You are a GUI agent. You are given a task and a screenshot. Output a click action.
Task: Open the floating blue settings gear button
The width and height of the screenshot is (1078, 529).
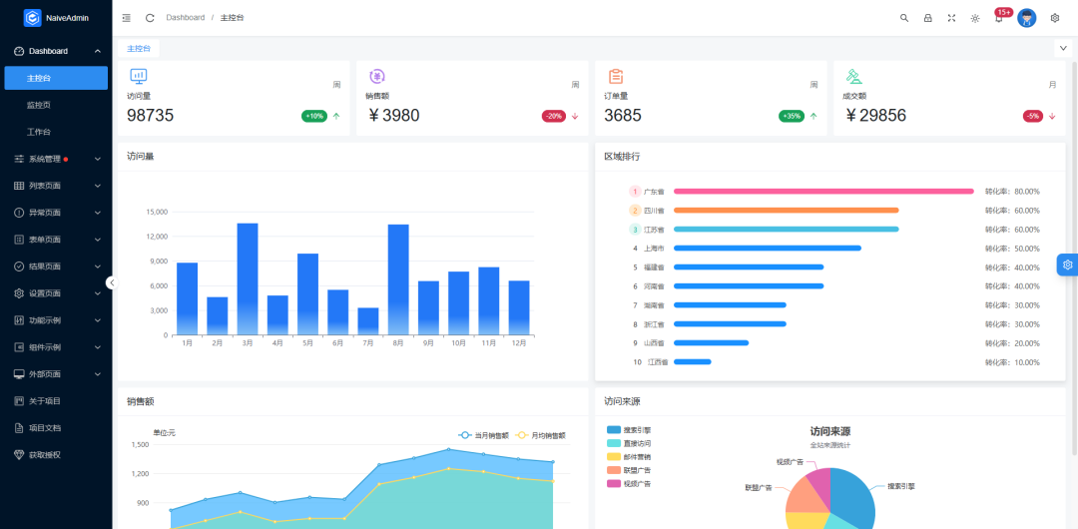(1067, 264)
